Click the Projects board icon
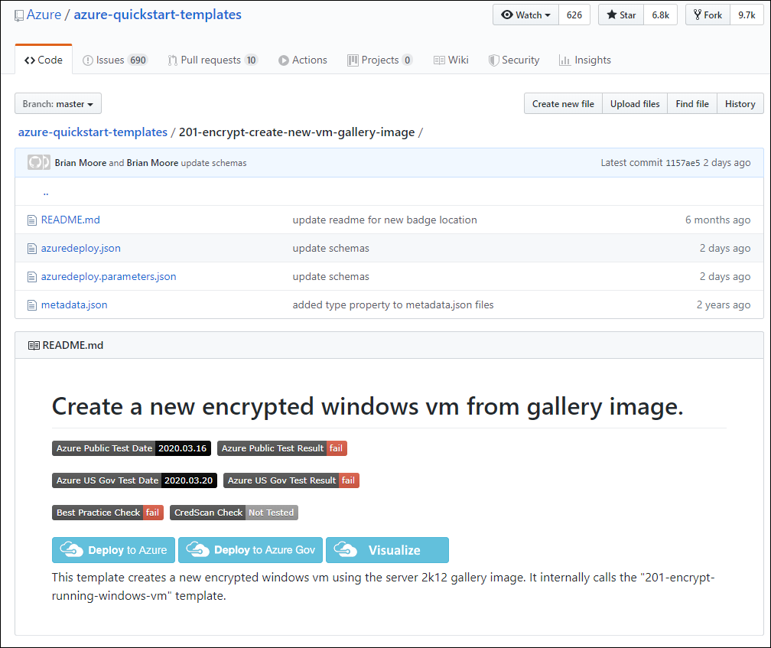The width and height of the screenshot is (771, 648). coord(353,60)
